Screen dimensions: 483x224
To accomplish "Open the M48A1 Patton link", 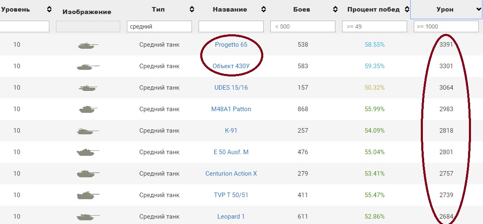I will click(x=231, y=109).
